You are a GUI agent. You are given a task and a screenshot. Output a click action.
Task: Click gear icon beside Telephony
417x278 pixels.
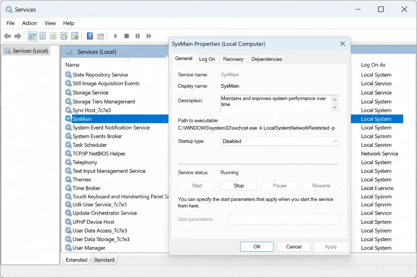coord(68,162)
